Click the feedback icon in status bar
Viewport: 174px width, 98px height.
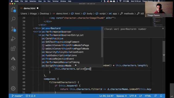click(x=156, y=96)
